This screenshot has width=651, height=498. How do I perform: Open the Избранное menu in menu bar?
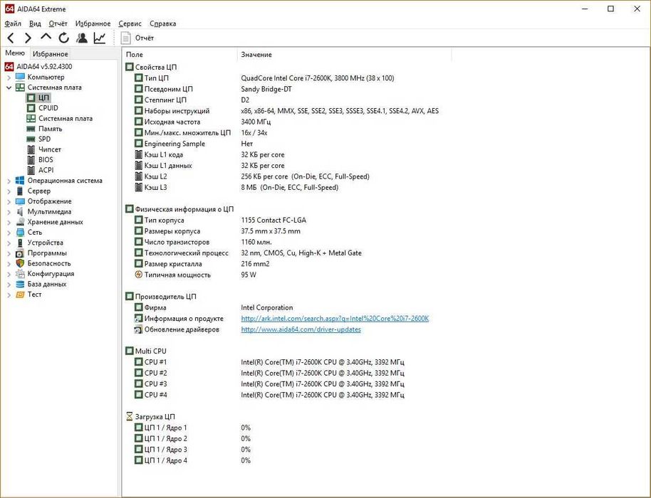[93, 23]
